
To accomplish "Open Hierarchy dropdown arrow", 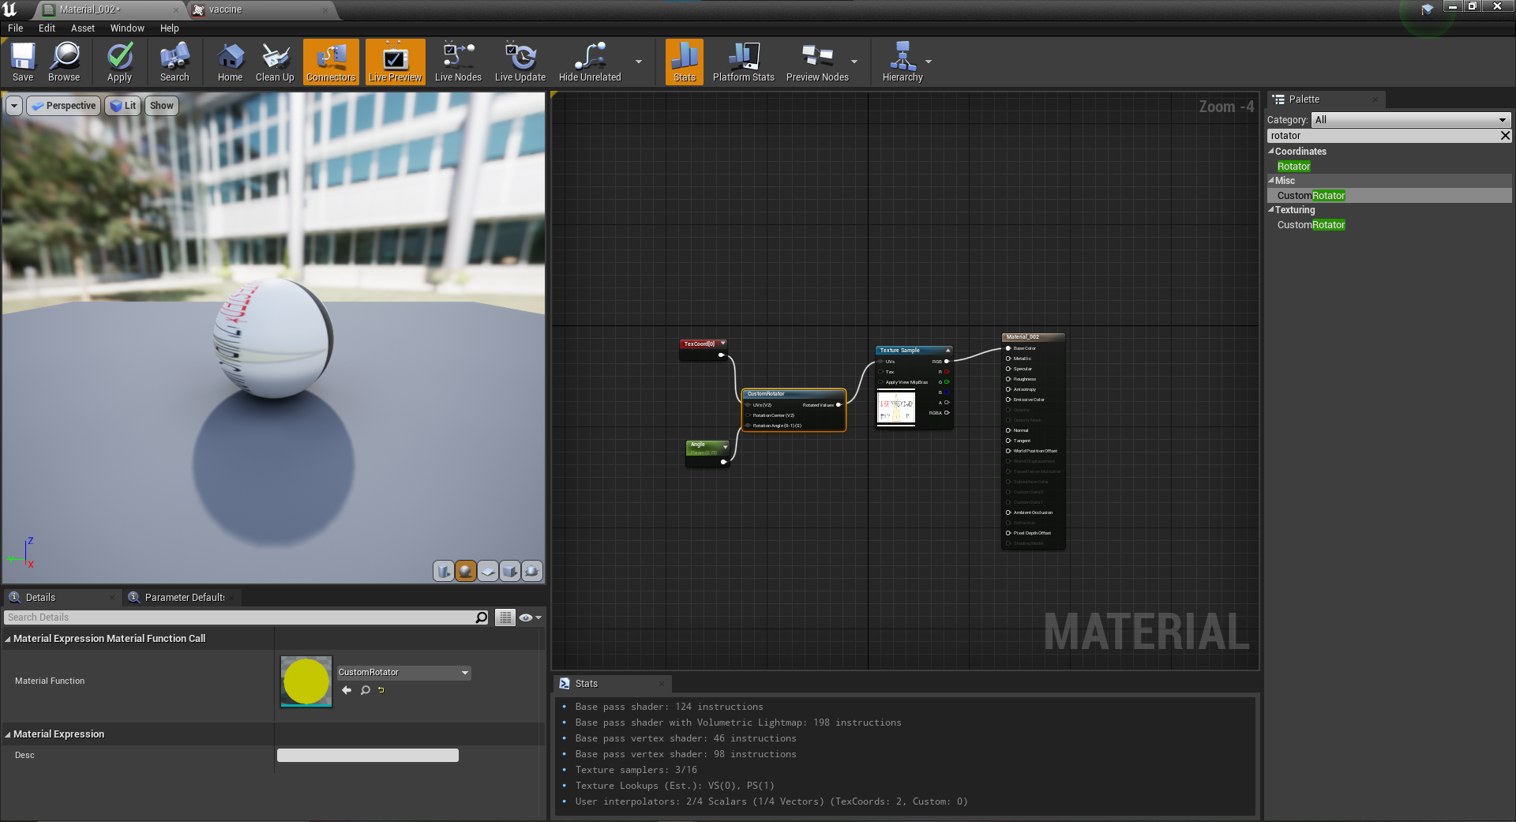I will 929,62.
